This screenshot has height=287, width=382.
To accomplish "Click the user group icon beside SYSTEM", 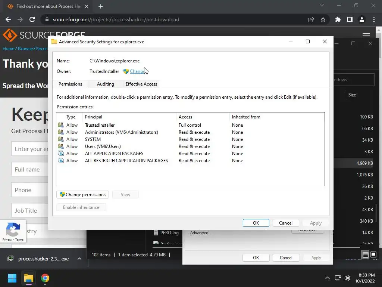I will click(61, 139).
